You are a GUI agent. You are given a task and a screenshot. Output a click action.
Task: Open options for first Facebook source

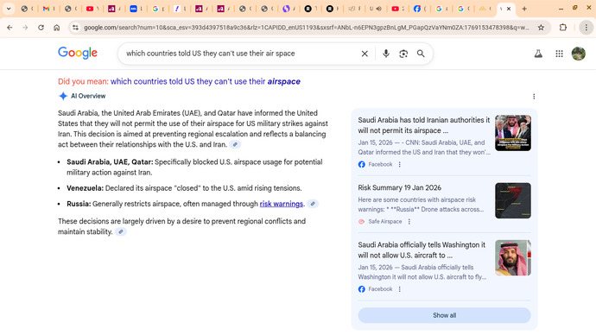pos(399,164)
